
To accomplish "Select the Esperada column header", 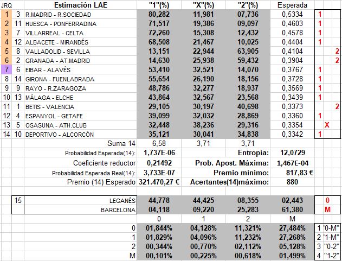I will (x=292, y=5).
